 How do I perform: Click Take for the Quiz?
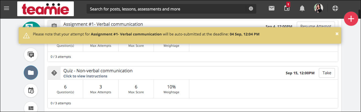(327, 73)
